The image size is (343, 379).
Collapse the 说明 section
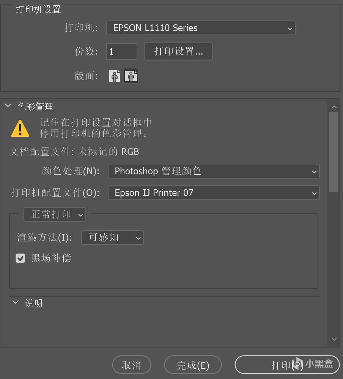coord(16,302)
